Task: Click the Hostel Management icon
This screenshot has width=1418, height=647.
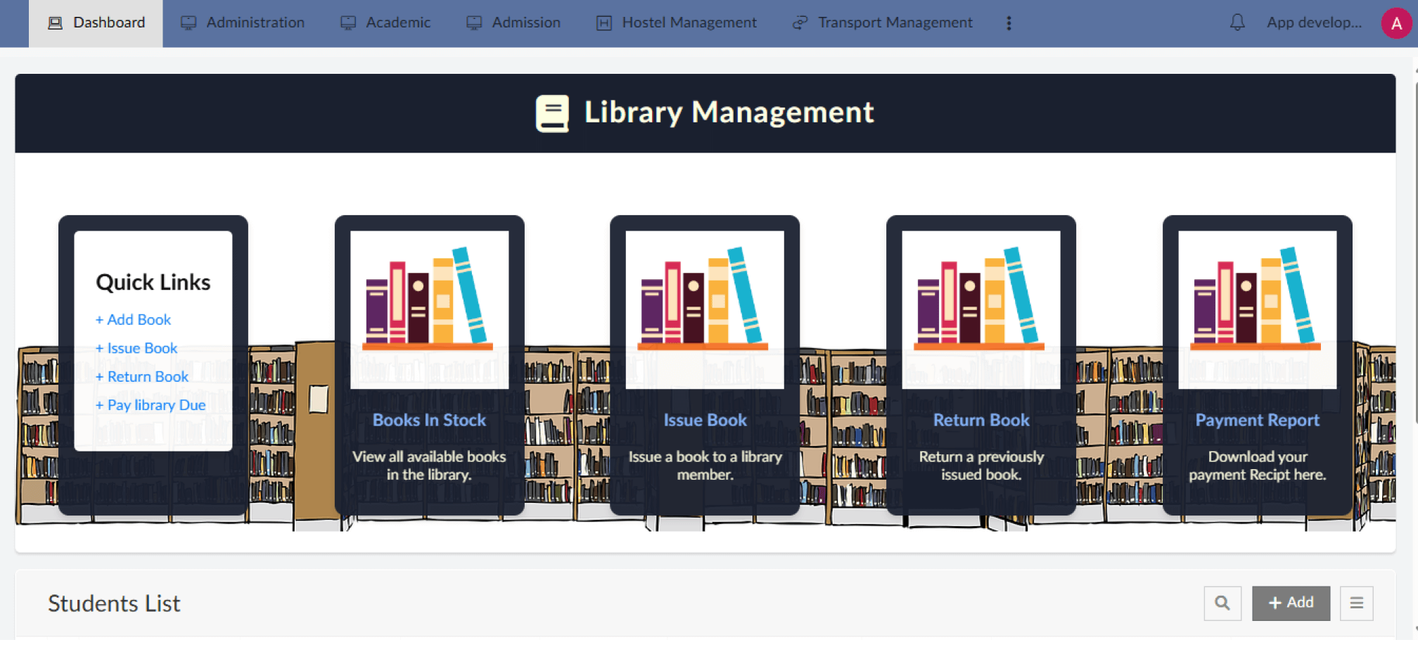Action: (603, 22)
